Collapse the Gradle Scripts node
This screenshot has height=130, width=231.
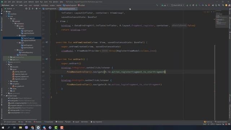5,96
